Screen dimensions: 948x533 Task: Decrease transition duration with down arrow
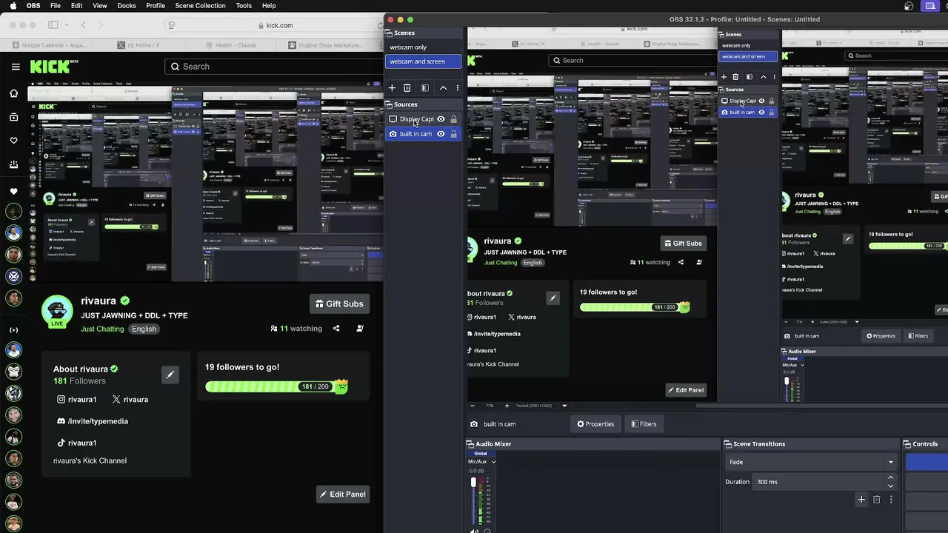890,486
